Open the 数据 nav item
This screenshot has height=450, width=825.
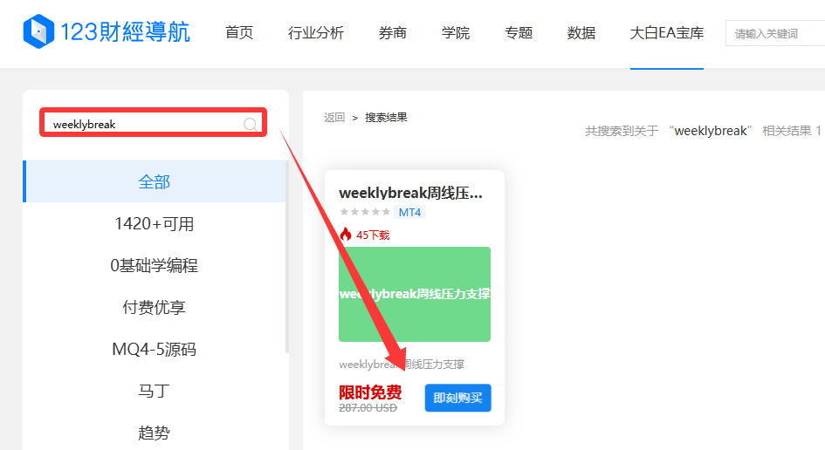(581, 33)
